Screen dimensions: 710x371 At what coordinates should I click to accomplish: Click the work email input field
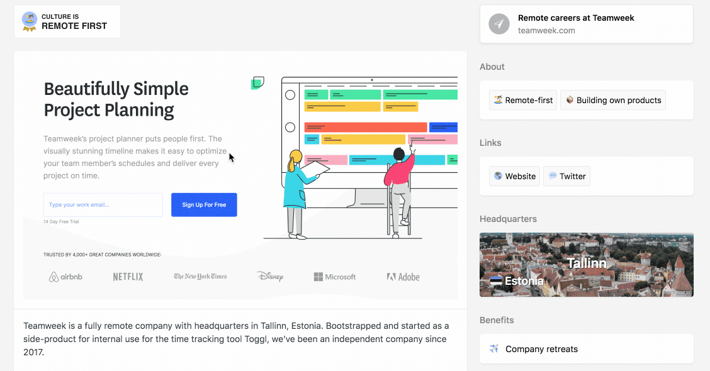[103, 205]
